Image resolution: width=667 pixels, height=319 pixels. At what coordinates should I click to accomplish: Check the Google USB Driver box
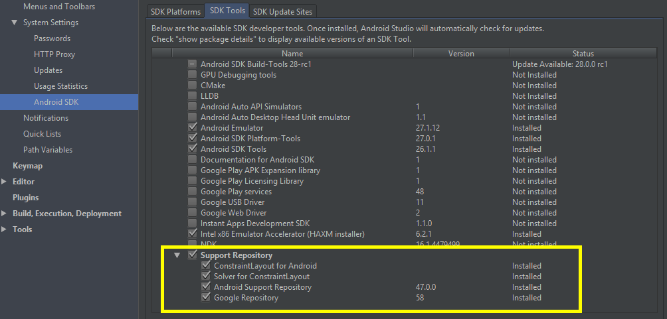pos(193,202)
